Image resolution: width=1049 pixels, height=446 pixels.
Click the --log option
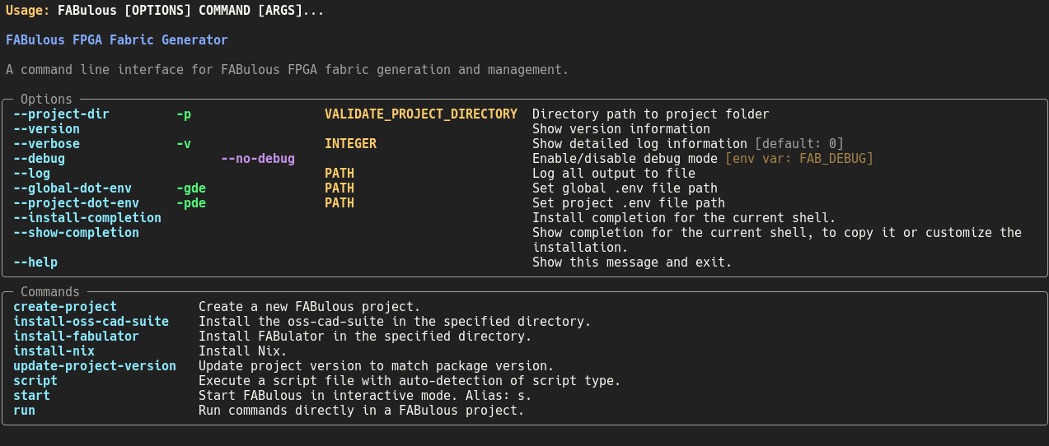[31, 174]
